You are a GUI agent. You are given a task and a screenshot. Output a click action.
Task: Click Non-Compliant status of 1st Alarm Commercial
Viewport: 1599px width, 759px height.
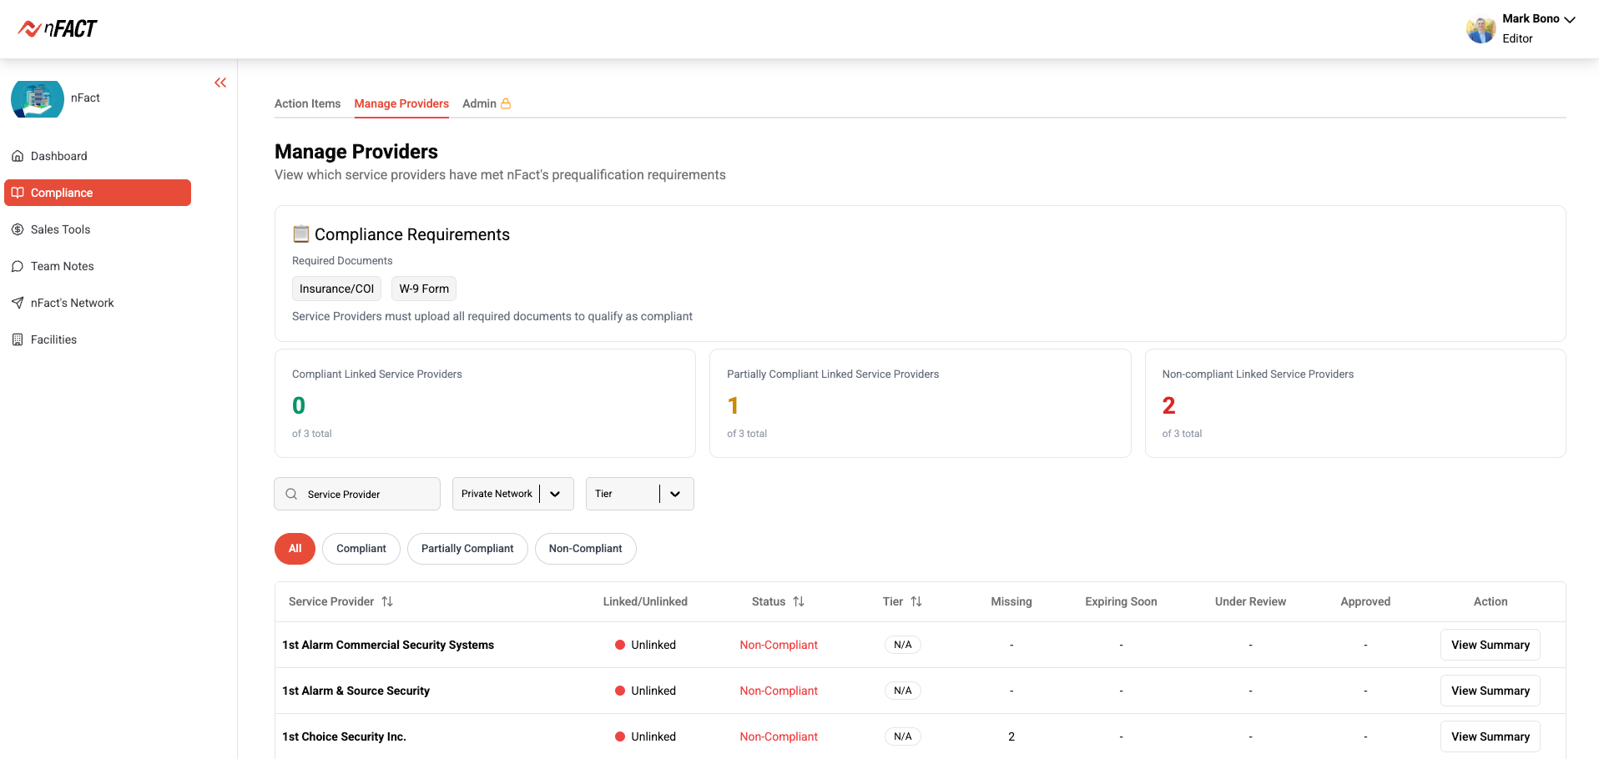(779, 645)
